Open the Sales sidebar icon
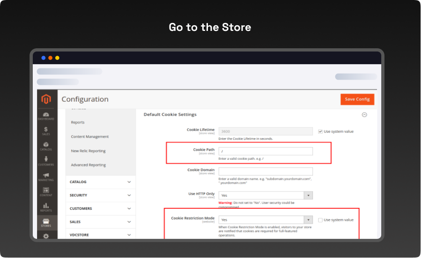 [46, 131]
